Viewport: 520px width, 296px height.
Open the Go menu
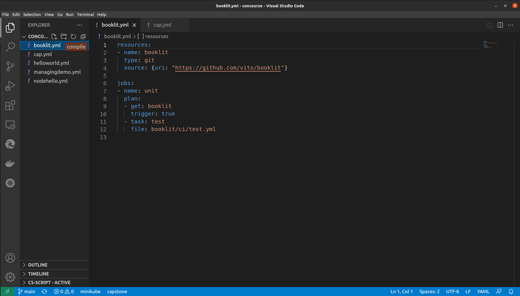click(60, 15)
